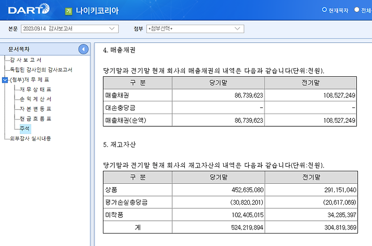
Task: Click 구분 header in 재고자산 table
Action: click(x=137, y=177)
